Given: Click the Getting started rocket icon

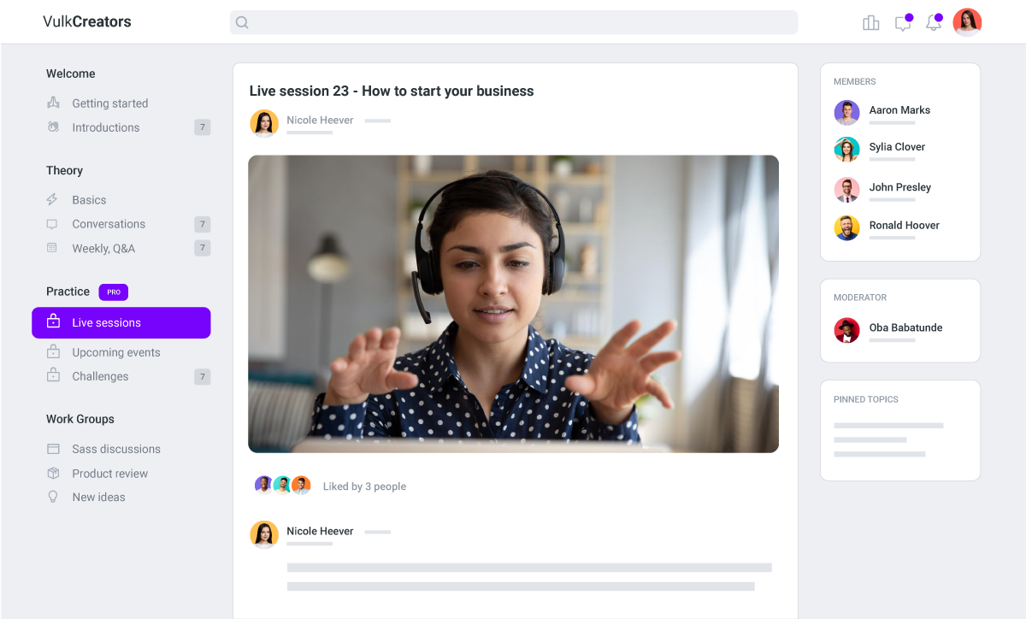Looking at the screenshot, I should (53, 103).
